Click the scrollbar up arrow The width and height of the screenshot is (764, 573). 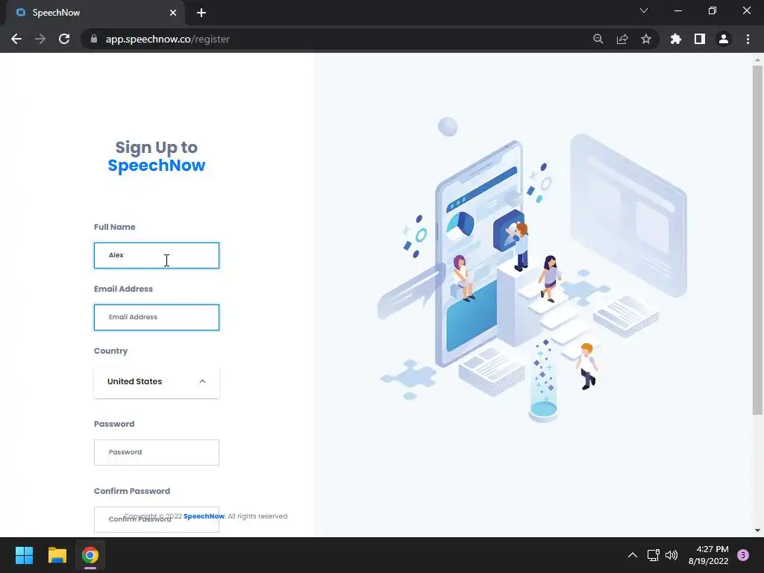tap(757, 60)
